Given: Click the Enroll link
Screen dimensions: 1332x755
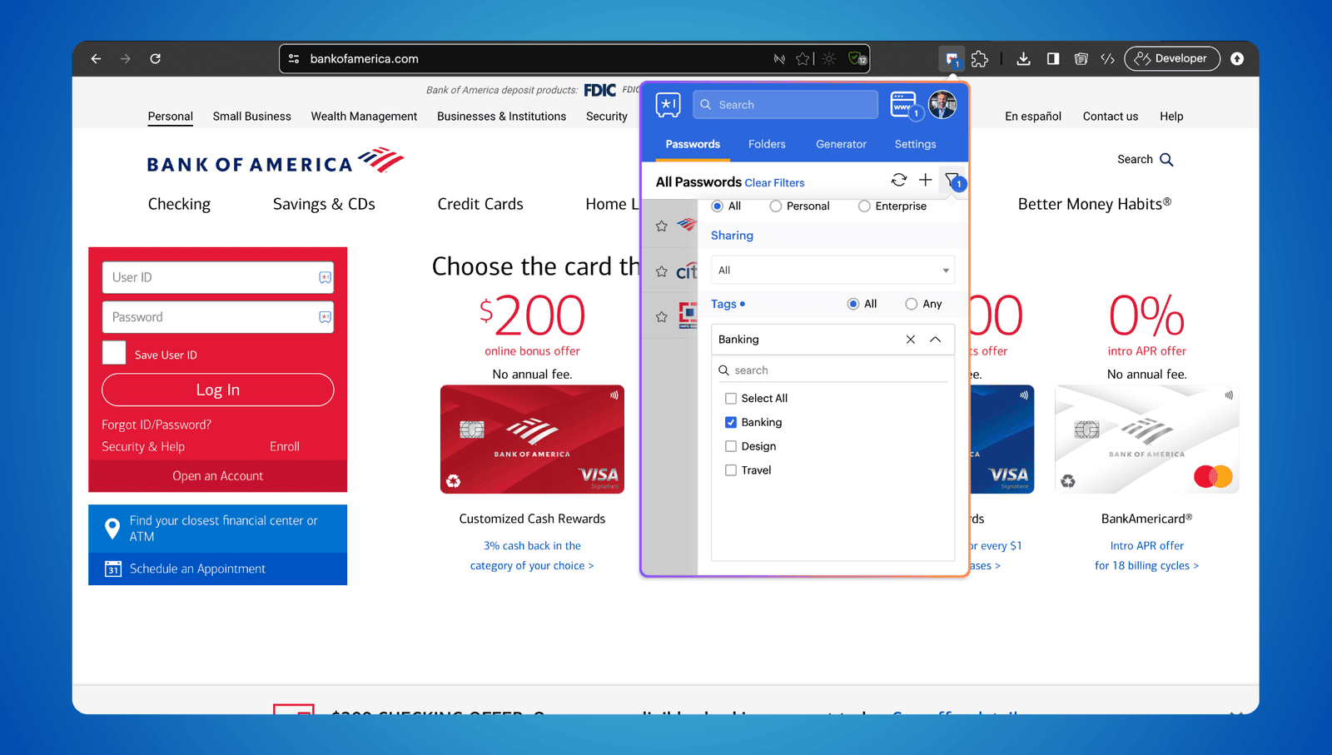Looking at the screenshot, I should pos(285,447).
